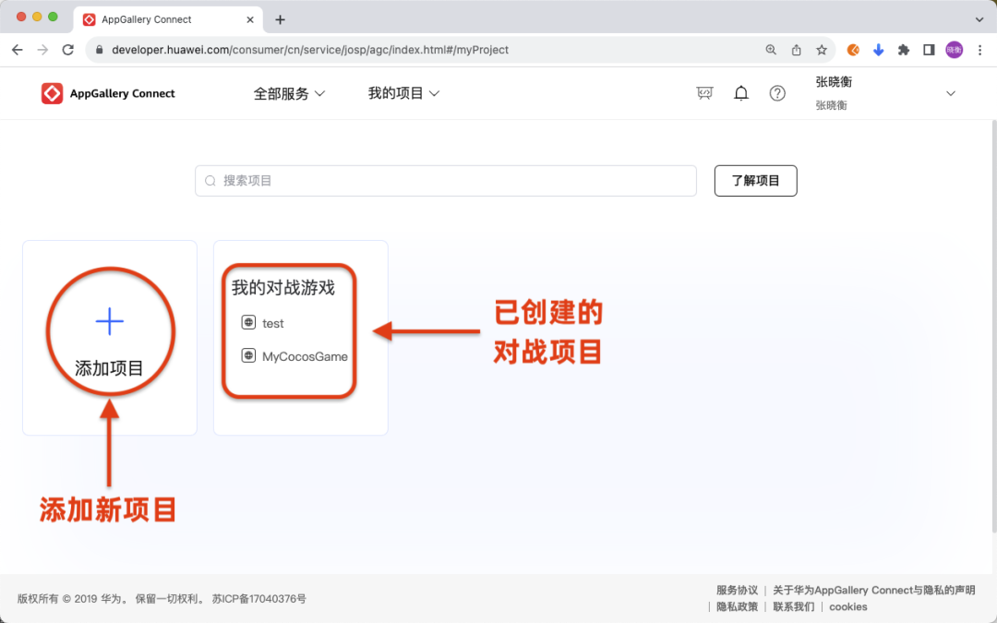Open the Chrome three-dot menu
Screen dimensions: 997x623
[x=979, y=50]
